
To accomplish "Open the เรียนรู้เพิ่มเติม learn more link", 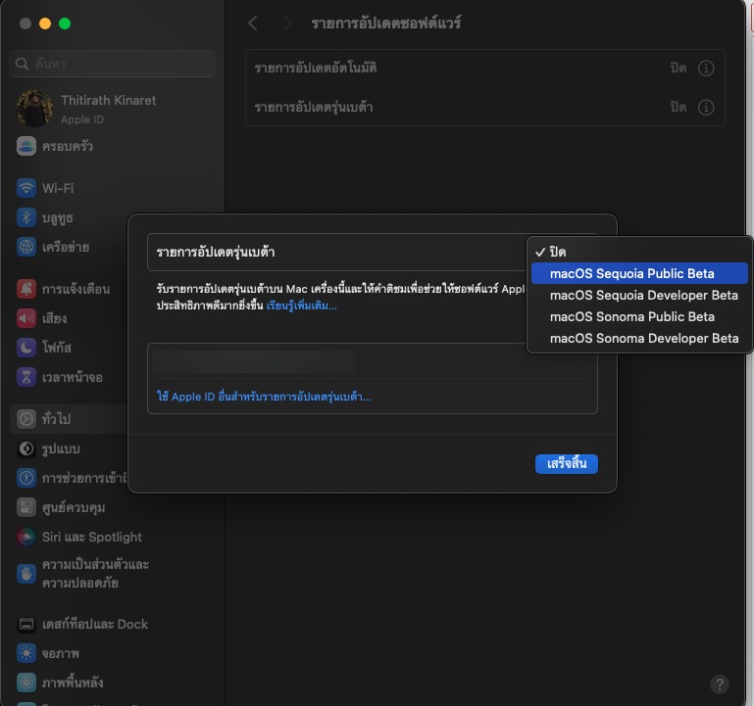I will (x=301, y=306).
